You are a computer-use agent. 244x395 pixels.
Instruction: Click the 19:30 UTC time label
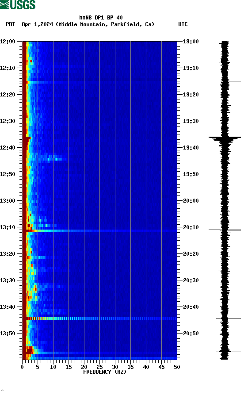[x=191, y=121]
